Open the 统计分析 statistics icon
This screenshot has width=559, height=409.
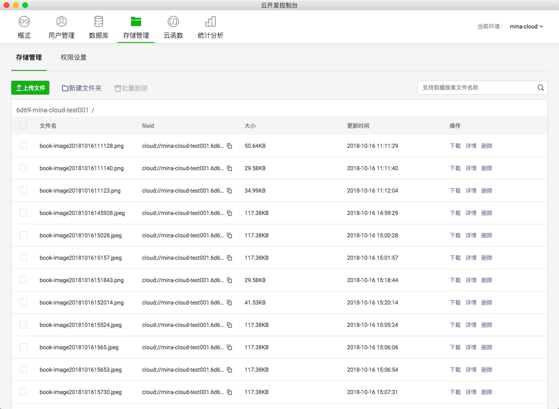[211, 21]
